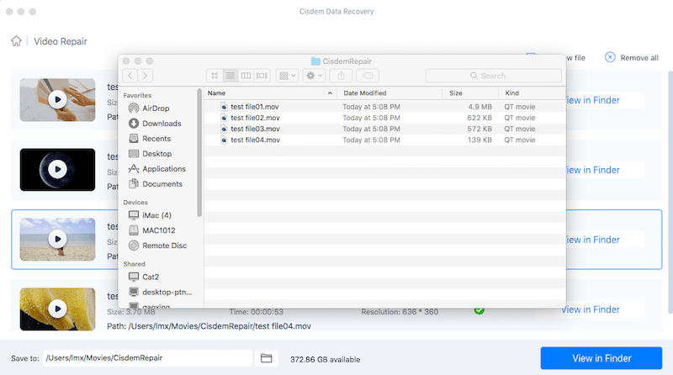This screenshot has width=673, height=375.
Task: Click the Remove all button
Action: [632, 57]
